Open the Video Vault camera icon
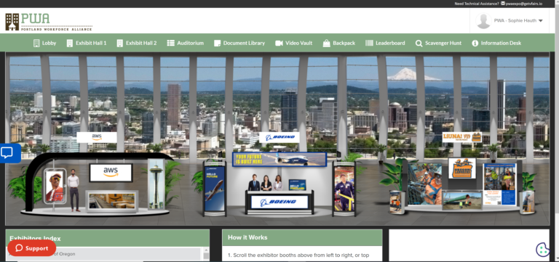559x262 pixels. [x=279, y=43]
